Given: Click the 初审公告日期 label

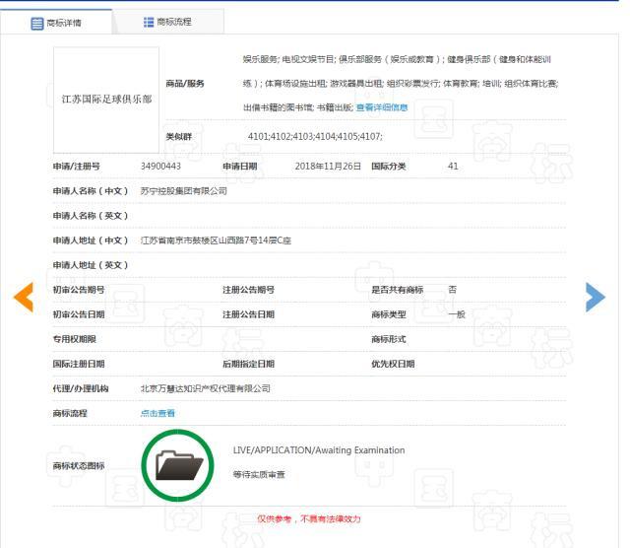Looking at the screenshot, I should pos(79,314).
